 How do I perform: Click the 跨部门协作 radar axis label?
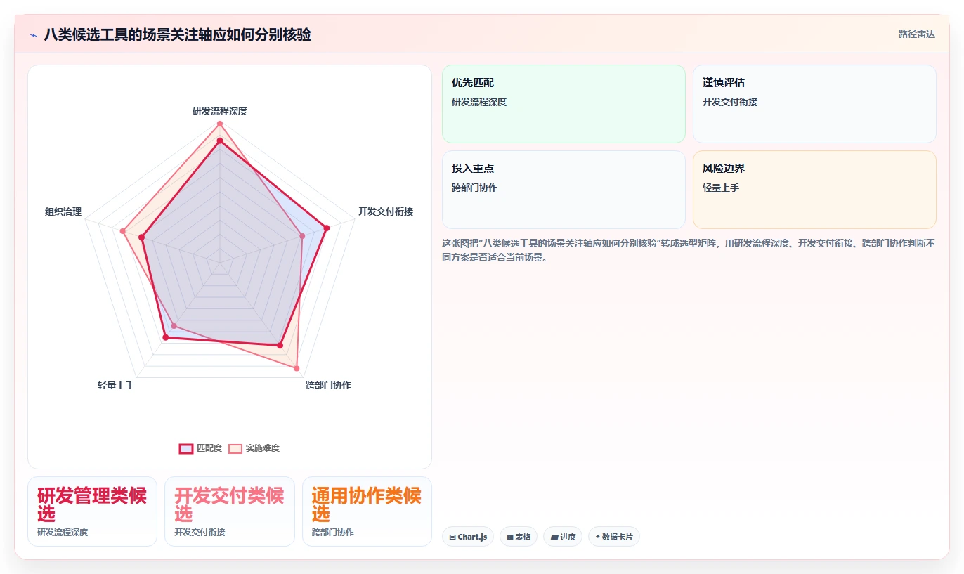click(x=328, y=385)
